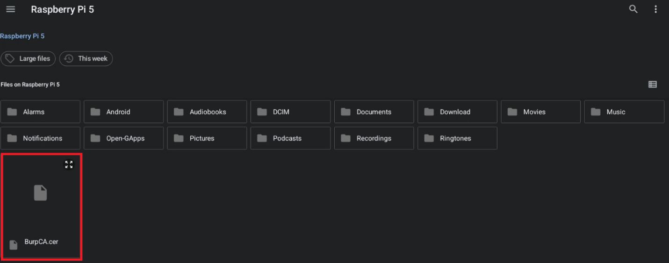Toggle the This week filter chip

(86, 59)
